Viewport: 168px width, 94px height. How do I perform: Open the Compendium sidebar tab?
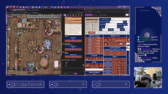[73, 15]
